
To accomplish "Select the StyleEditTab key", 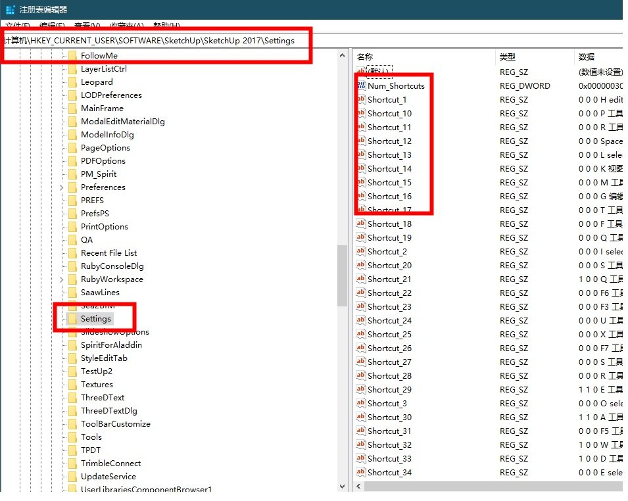I will (x=104, y=358).
